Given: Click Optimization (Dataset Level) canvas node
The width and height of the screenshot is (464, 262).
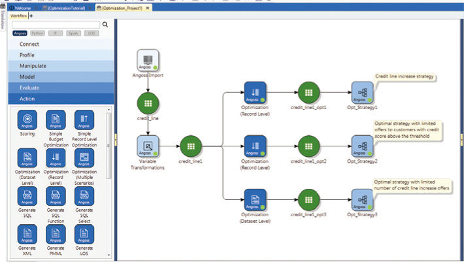Looking at the screenshot, I should coord(255,200).
